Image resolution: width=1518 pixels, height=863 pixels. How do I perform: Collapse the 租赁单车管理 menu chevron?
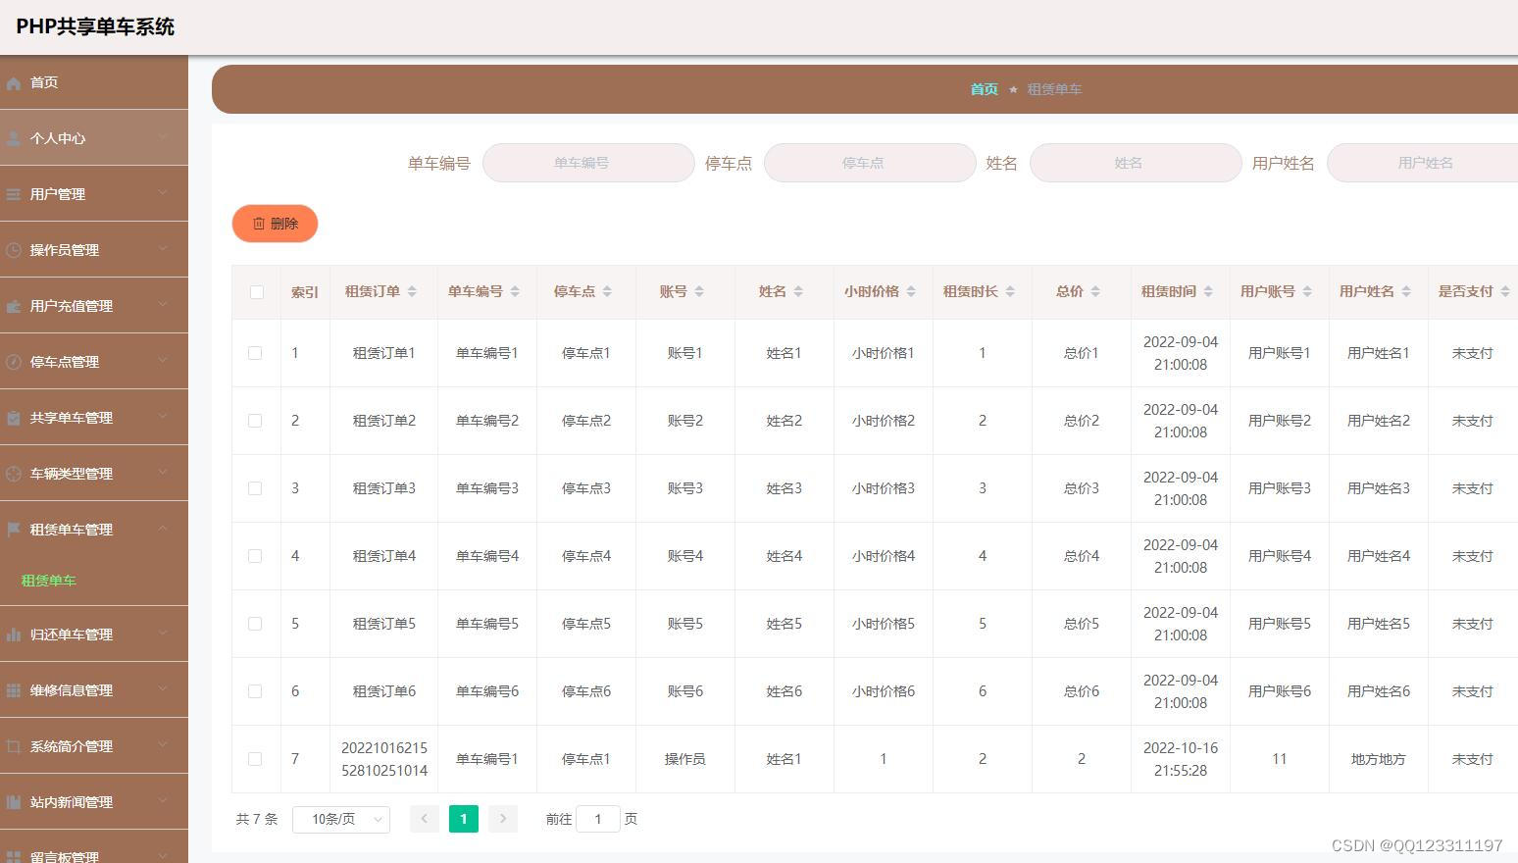164,530
